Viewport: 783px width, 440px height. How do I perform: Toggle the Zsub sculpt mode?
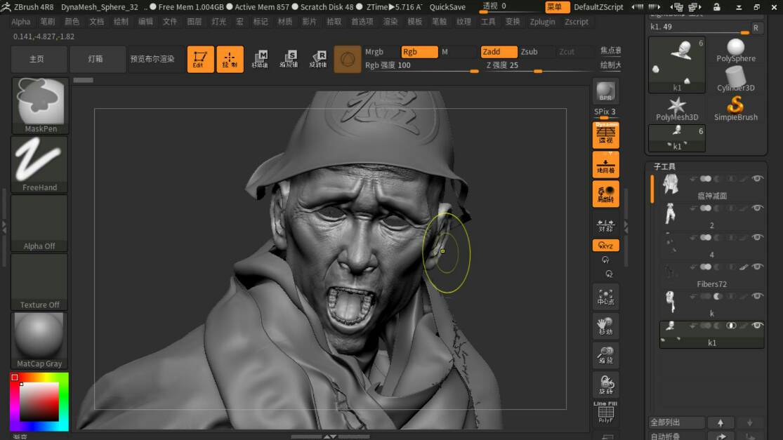529,52
